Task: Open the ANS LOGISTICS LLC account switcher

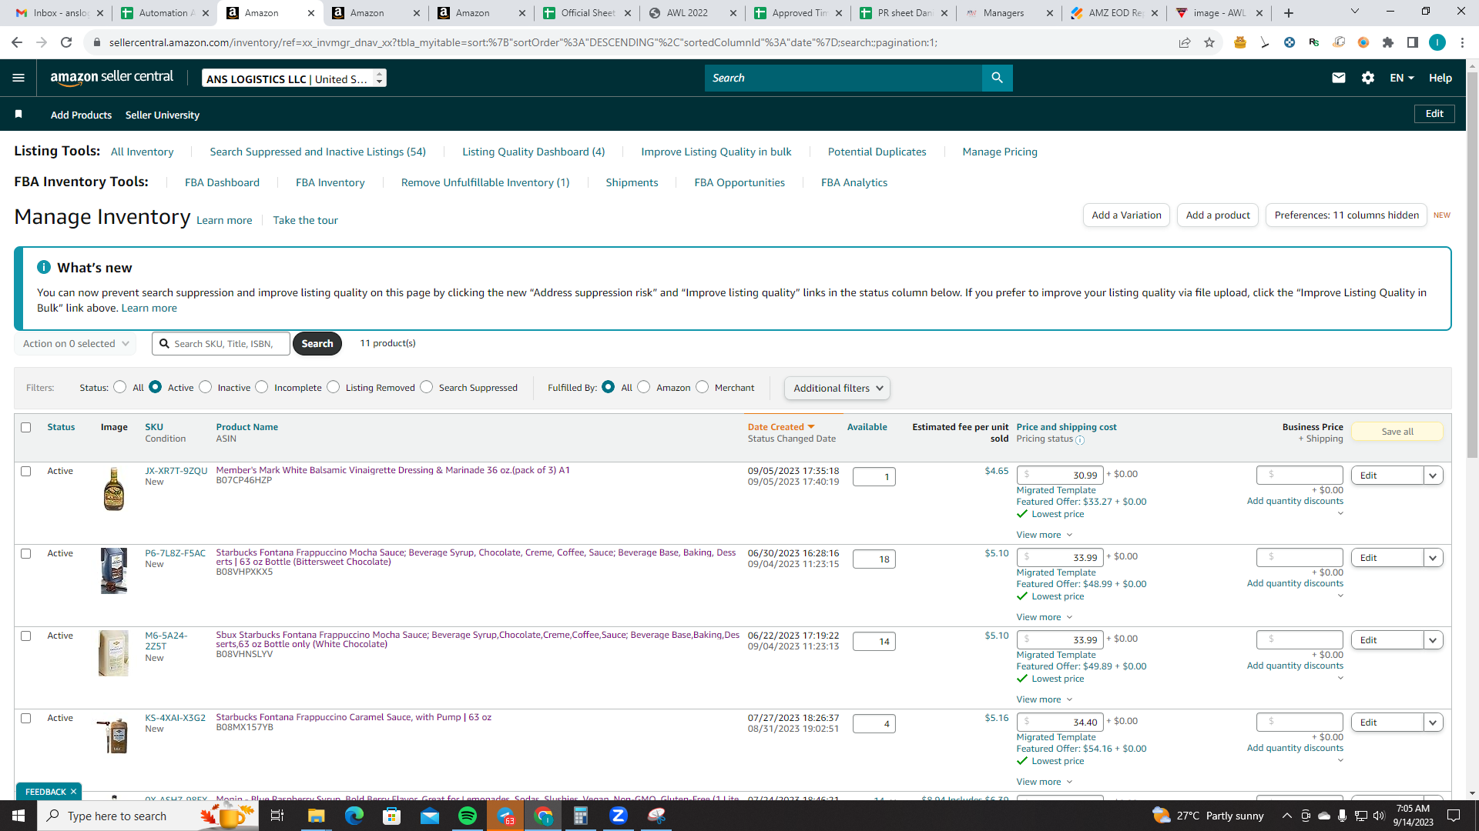Action: (294, 78)
